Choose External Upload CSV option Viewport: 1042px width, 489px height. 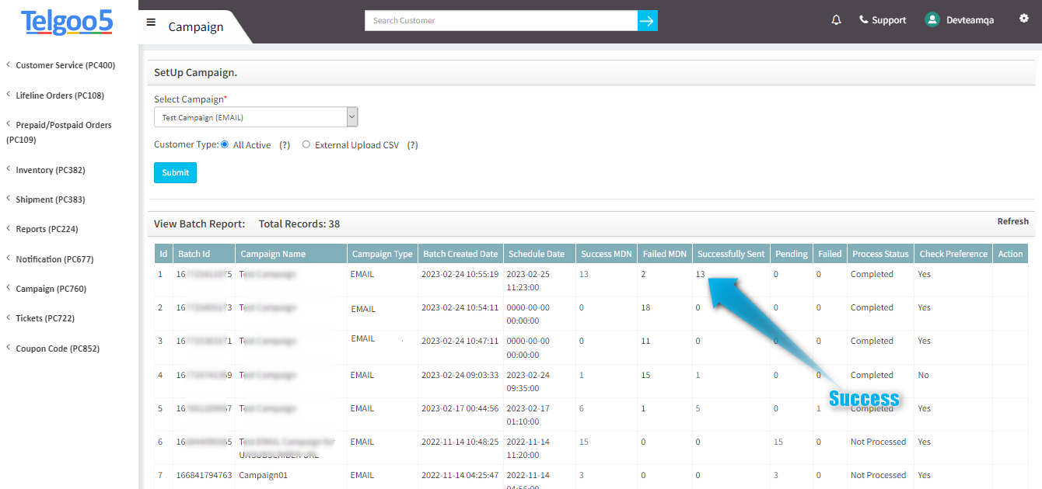tap(306, 144)
